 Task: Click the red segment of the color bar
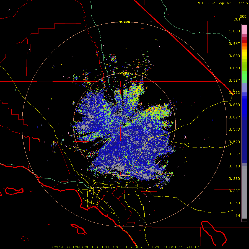point(244,41)
